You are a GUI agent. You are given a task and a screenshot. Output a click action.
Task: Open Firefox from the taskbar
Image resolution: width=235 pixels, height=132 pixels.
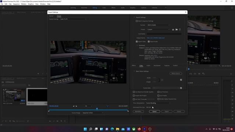pos(139,129)
